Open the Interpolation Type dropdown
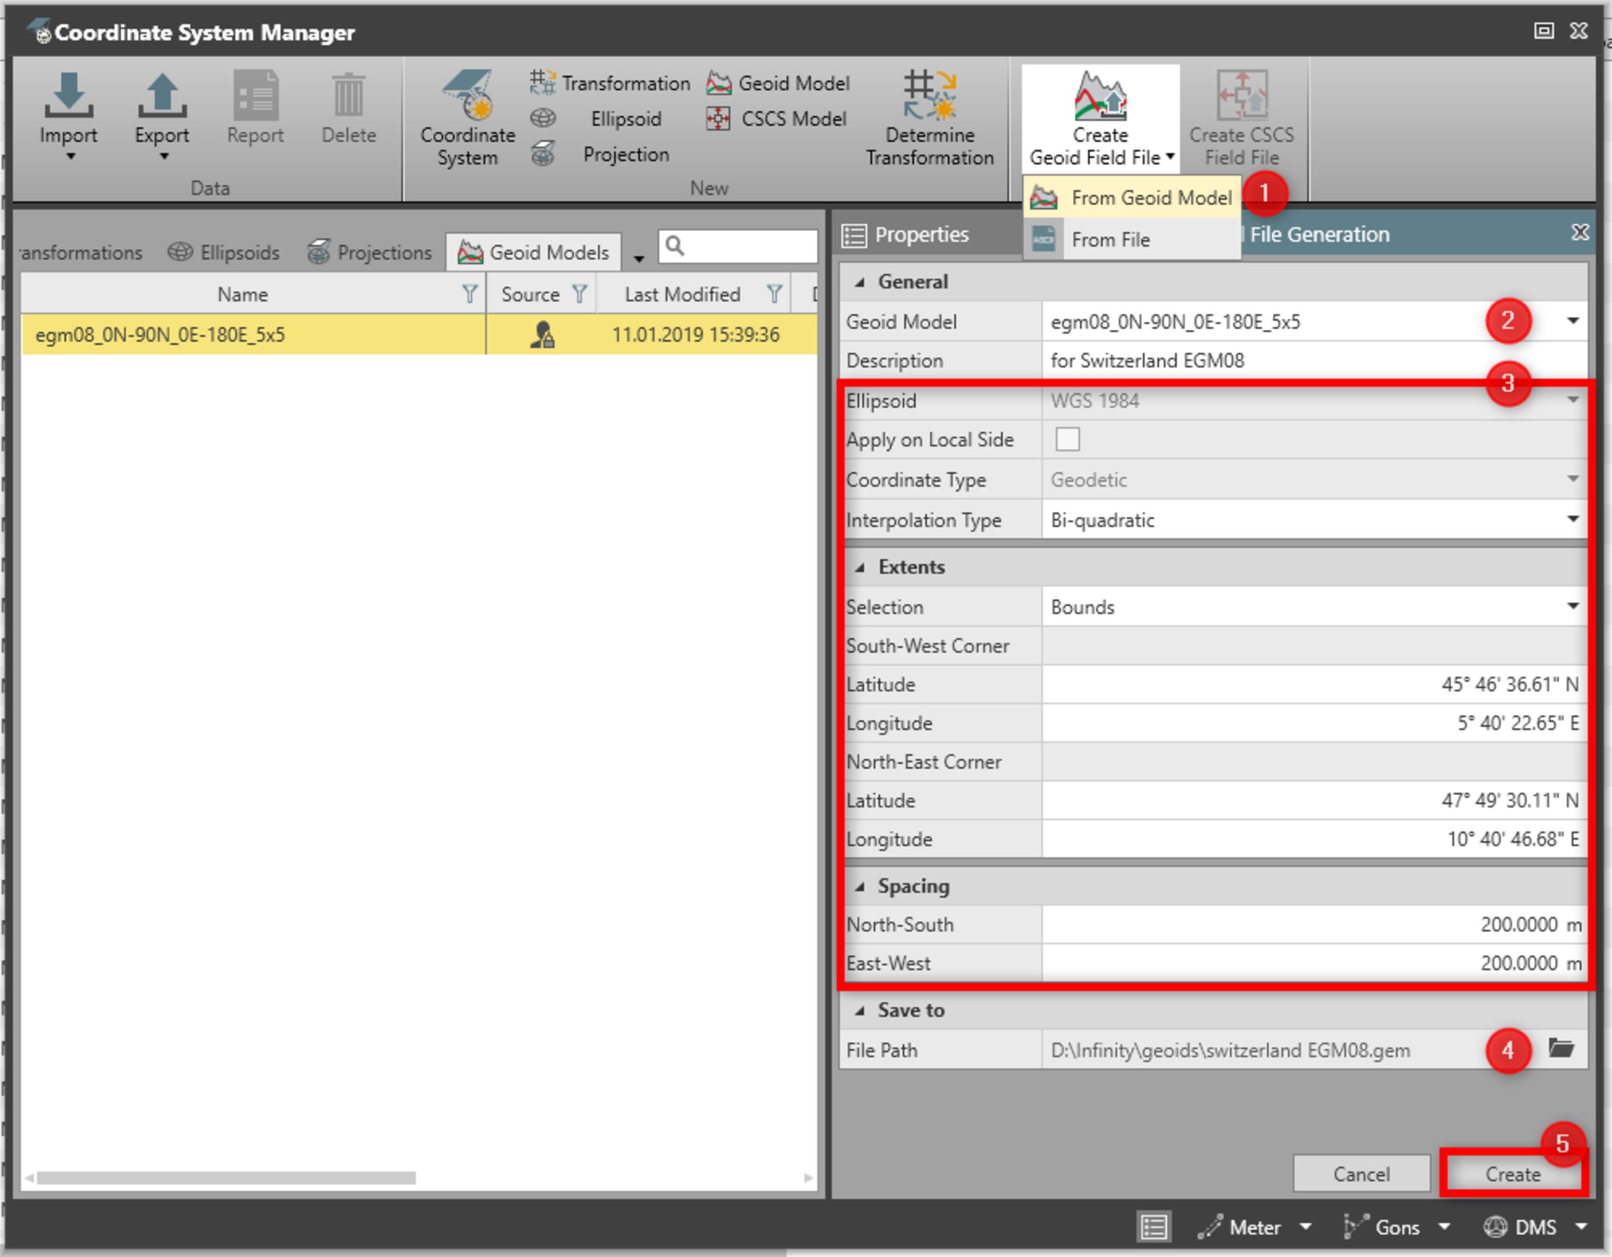The image size is (1612, 1257). click(1573, 519)
